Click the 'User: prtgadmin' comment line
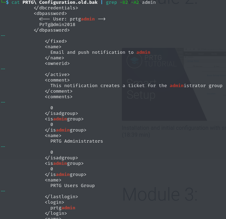The image size is (226, 219). point(72,19)
